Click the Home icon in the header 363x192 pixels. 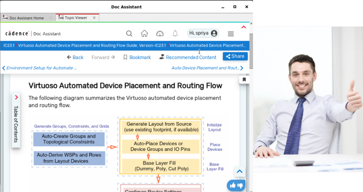coord(144,33)
